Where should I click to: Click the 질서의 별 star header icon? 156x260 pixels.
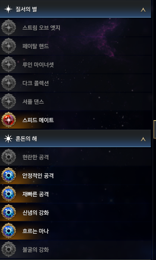[8, 9]
